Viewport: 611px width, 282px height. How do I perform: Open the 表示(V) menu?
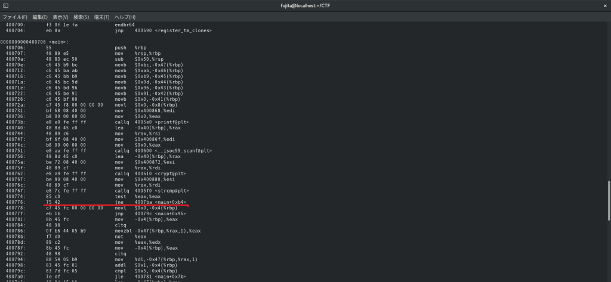[x=60, y=17]
